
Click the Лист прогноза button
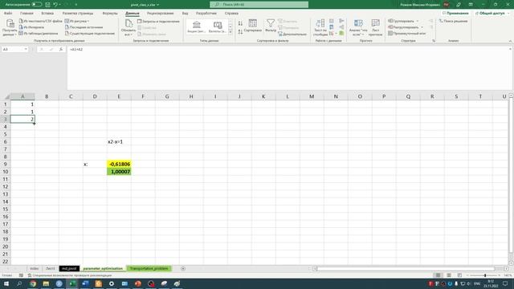pyautogui.click(x=375, y=27)
